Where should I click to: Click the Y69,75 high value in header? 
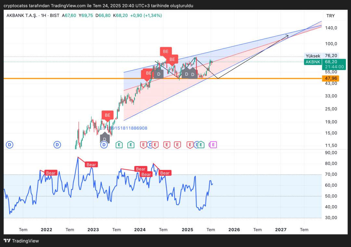86,16
